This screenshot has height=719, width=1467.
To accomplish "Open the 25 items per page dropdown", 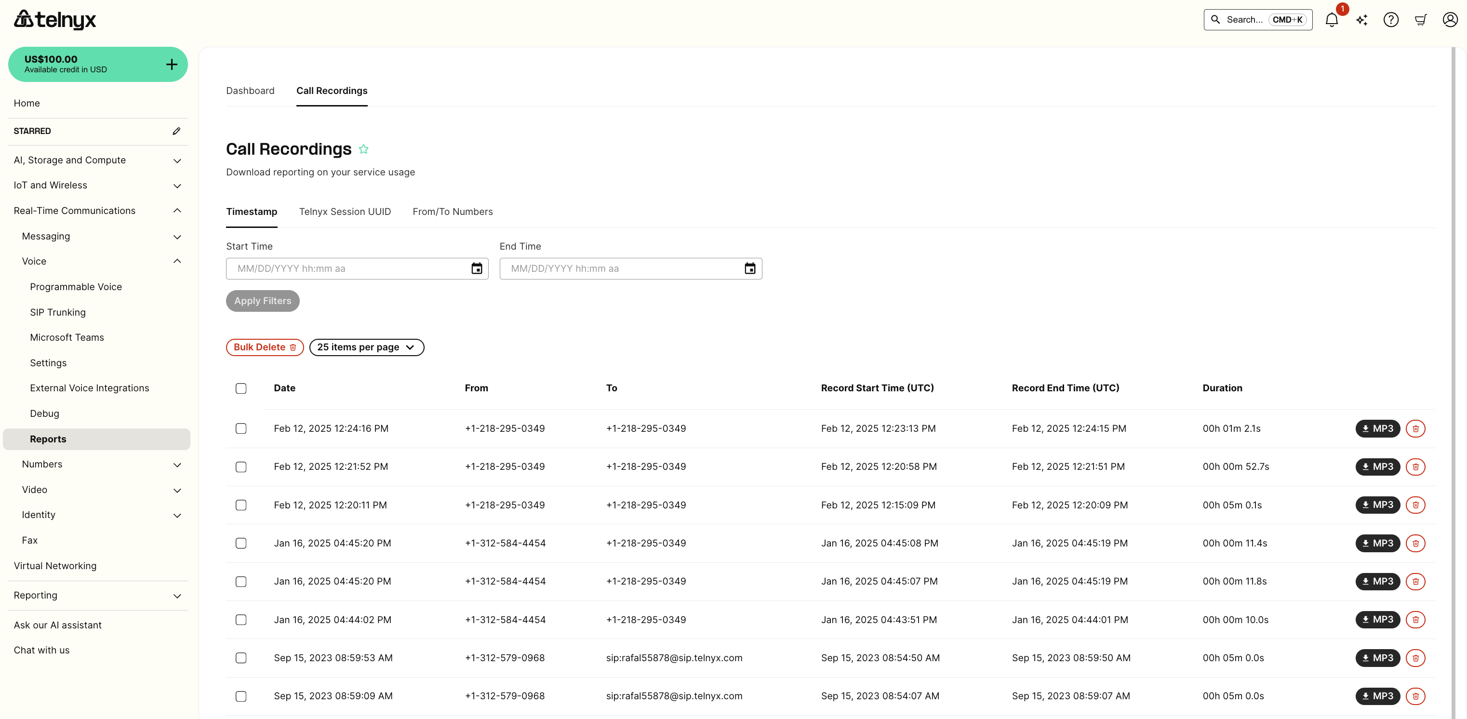I will tap(366, 347).
